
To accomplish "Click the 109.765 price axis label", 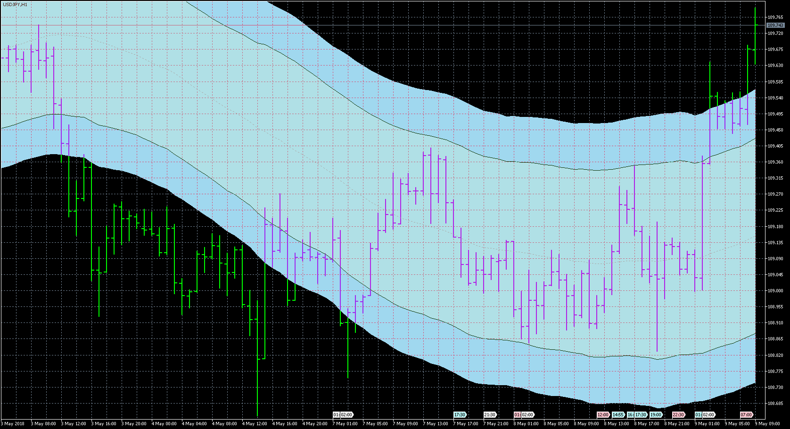I will [x=775, y=17].
